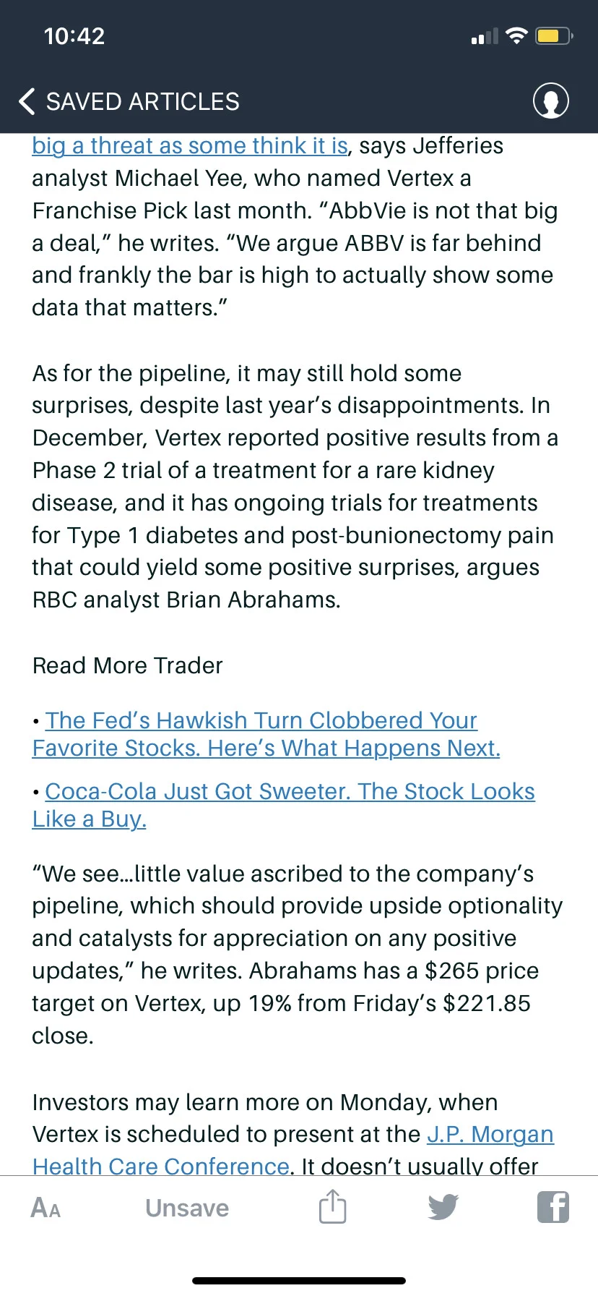Tap the 10:42 clock in status bar
This screenshot has width=598, height=1296.
pyautogui.click(x=74, y=36)
